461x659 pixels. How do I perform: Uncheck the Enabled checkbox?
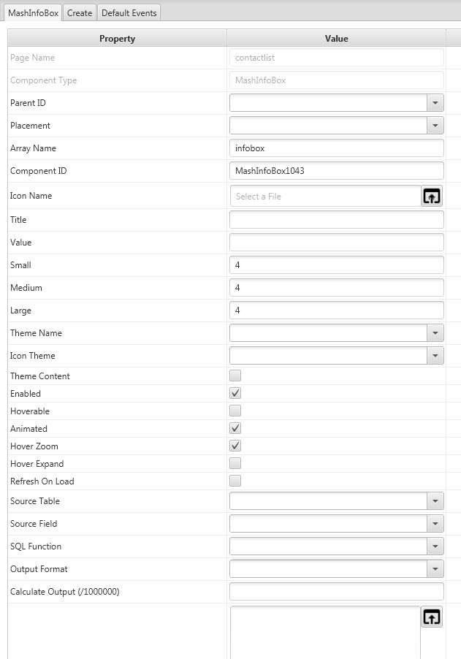click(x=235, y=394)
